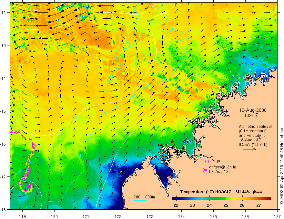Click the 07-Aug 12Z legend text
The height and width of the screenshot is (219, 284).
click(x=220, y=171)
